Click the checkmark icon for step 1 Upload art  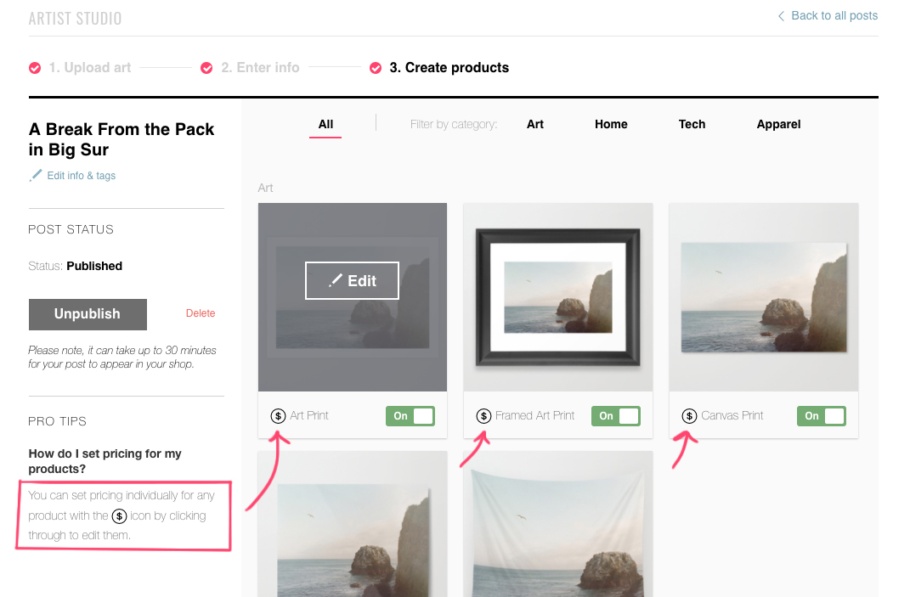click(35, 68)
